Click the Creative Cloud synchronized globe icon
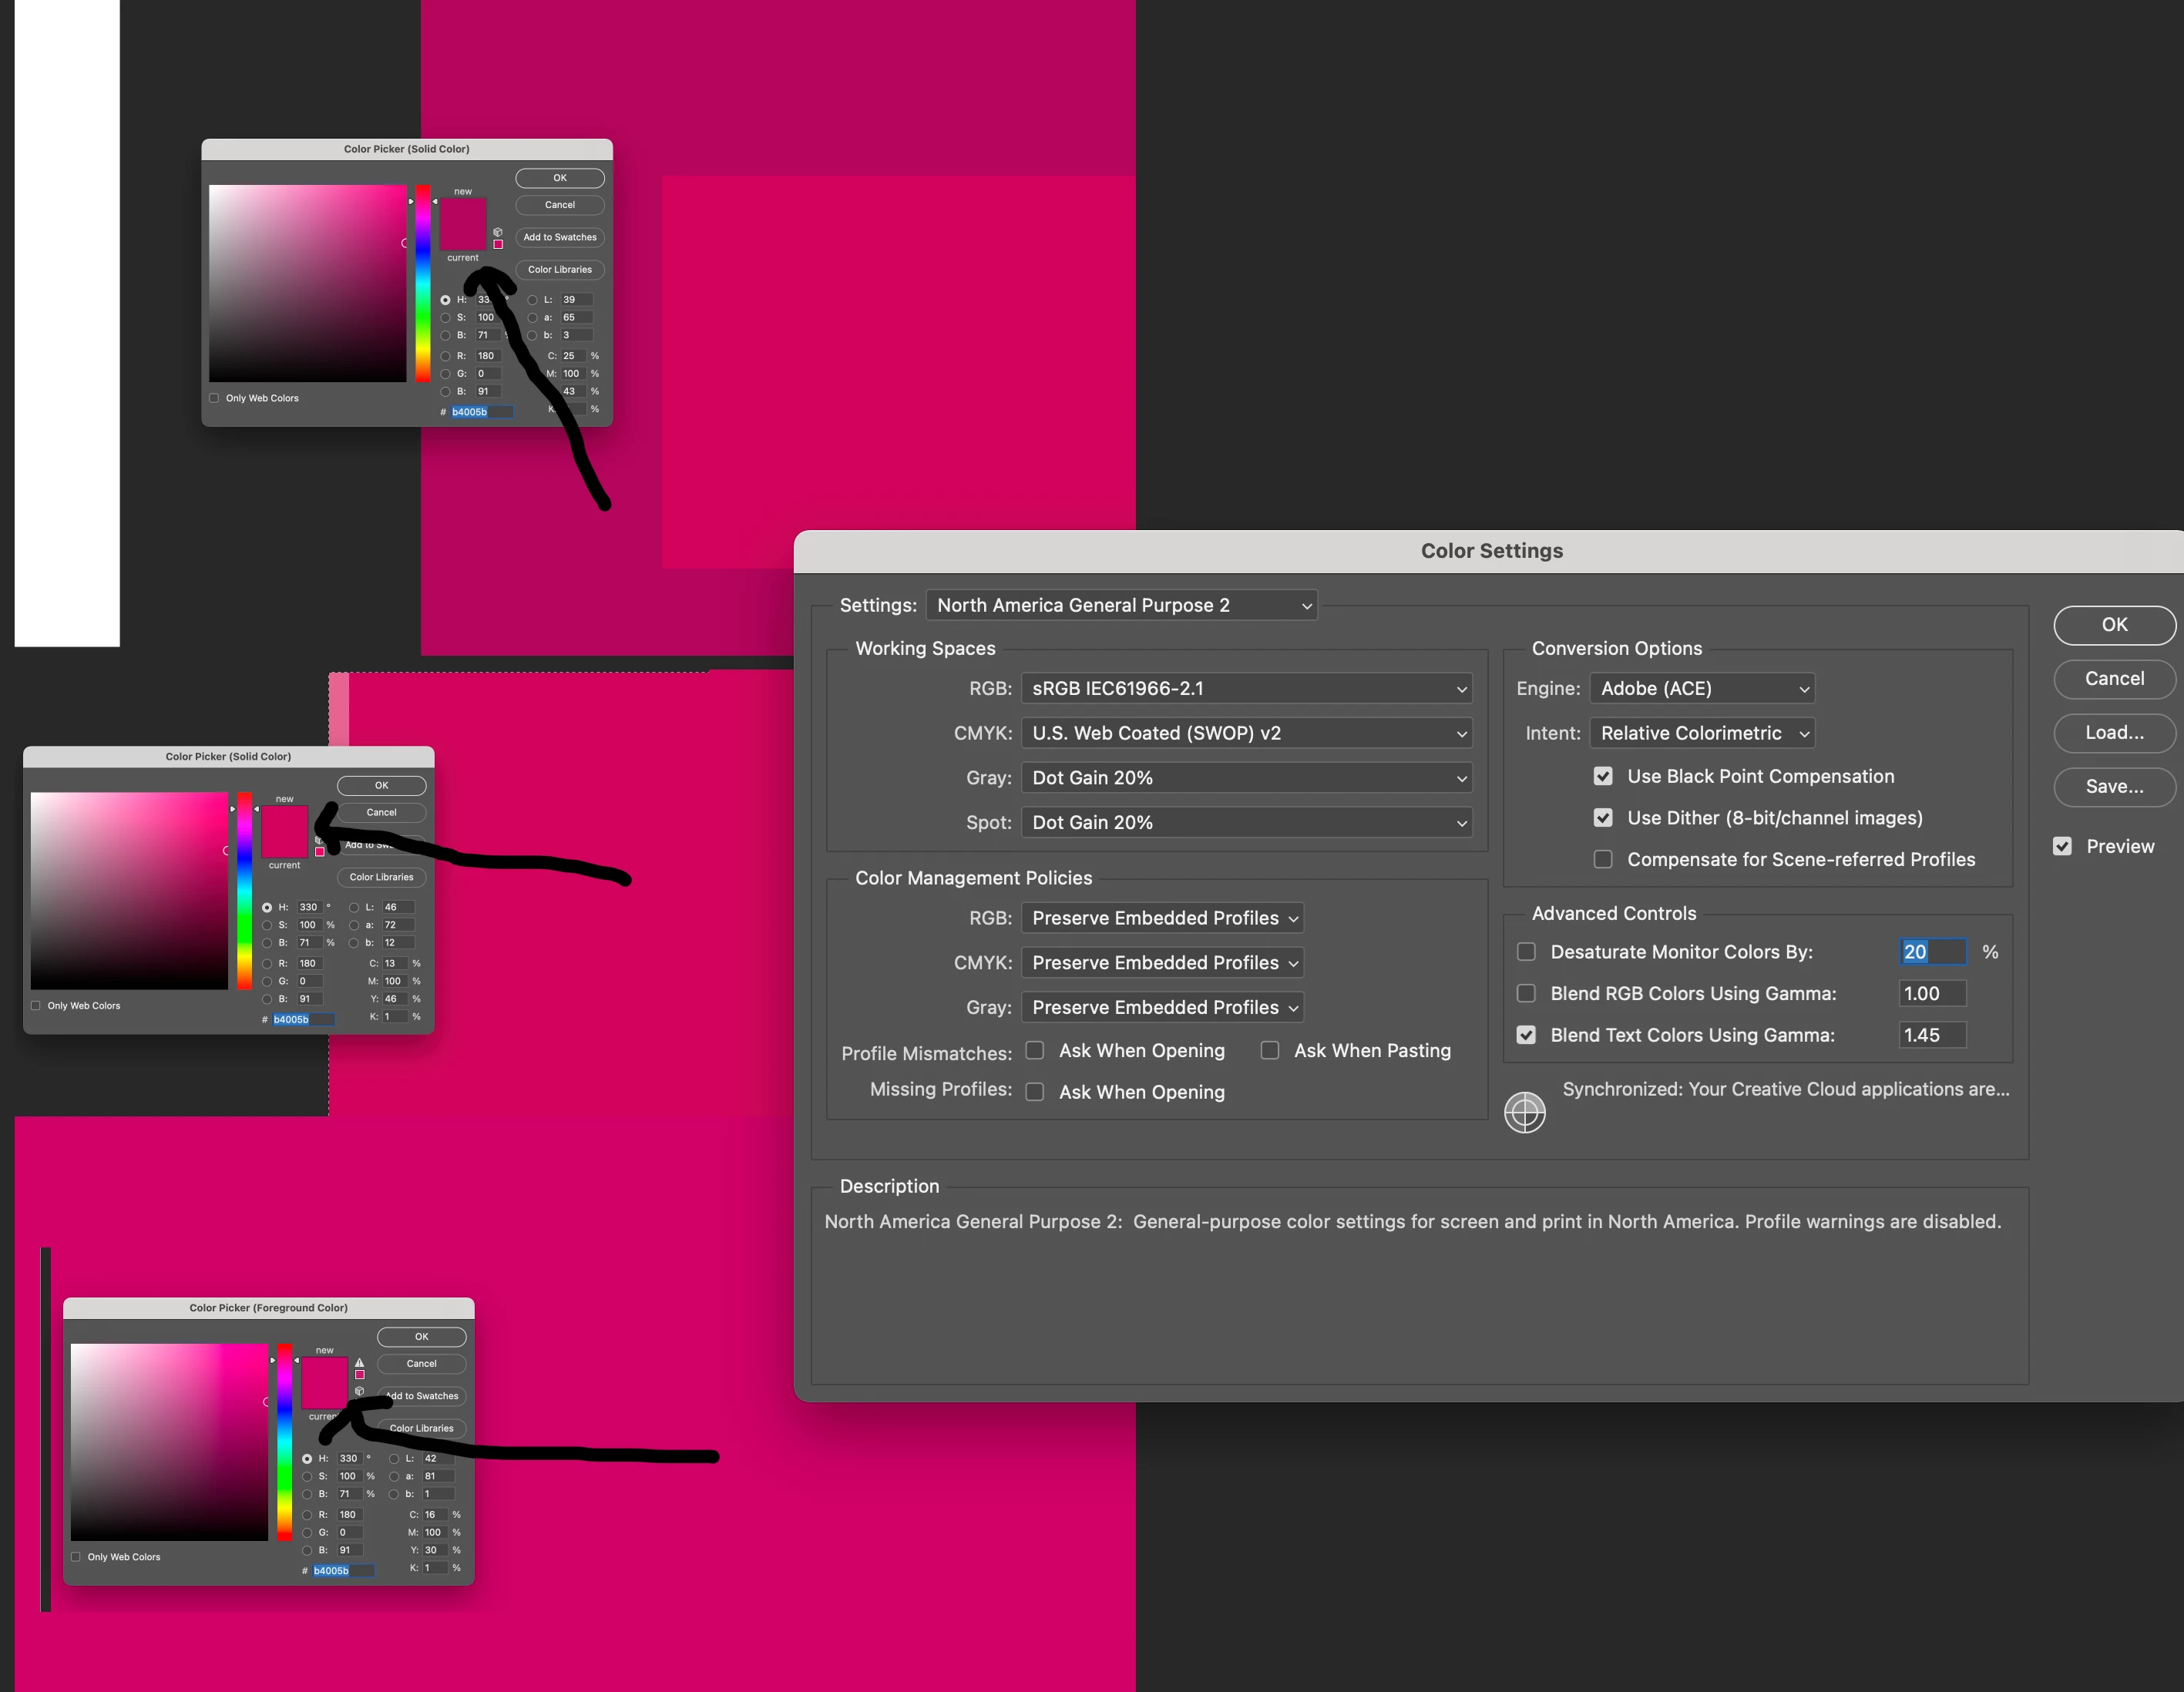The image size is (2184, 1692). pos(1524,1112)
